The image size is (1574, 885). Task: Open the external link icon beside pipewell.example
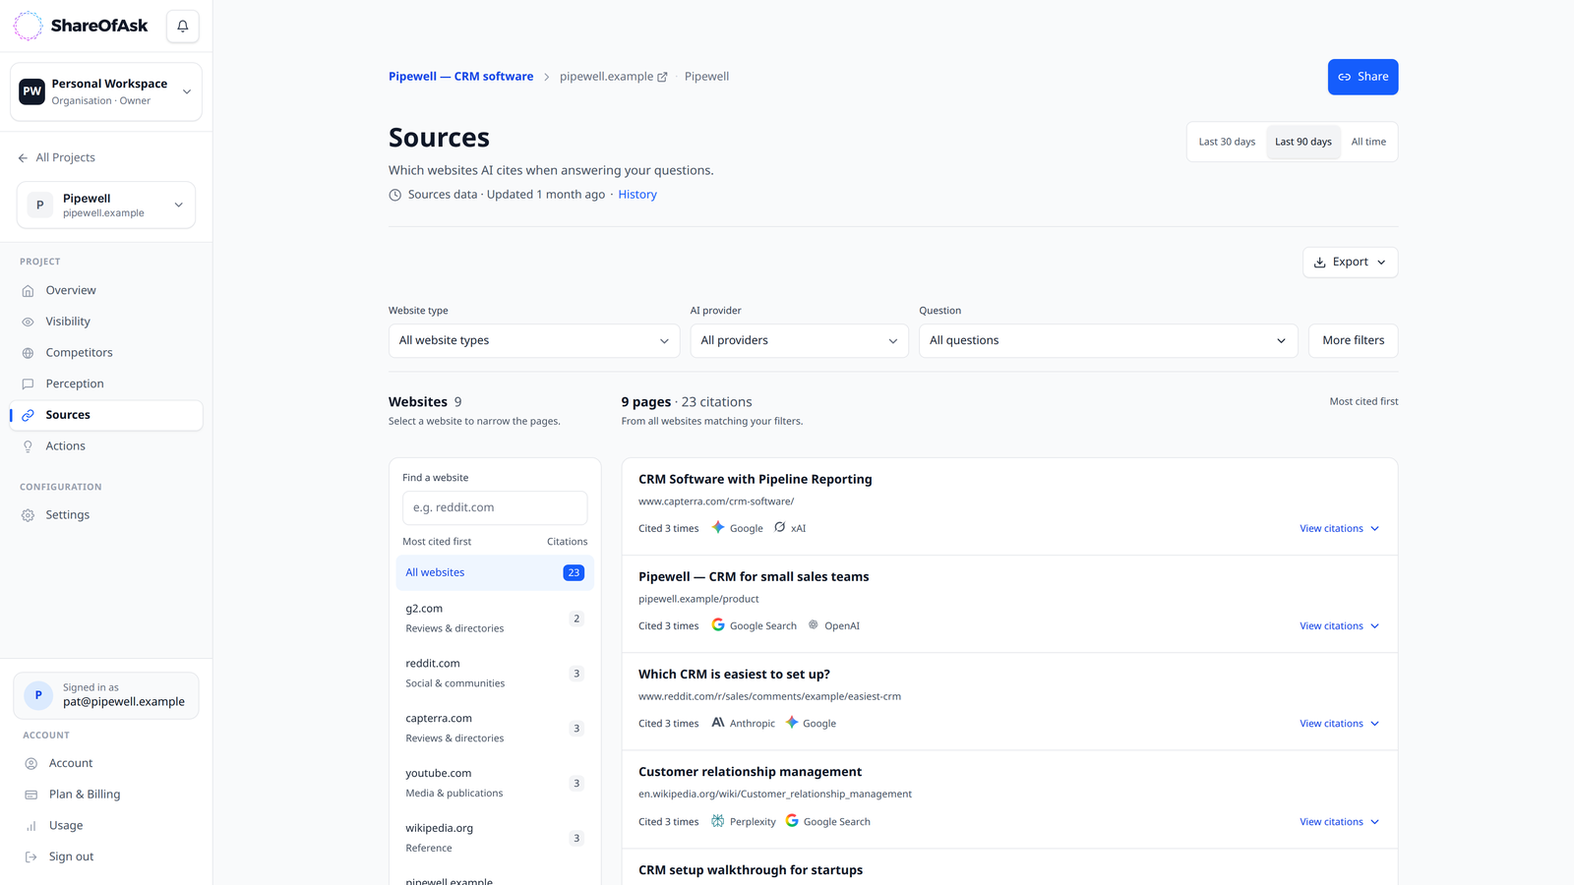point(662,77)
